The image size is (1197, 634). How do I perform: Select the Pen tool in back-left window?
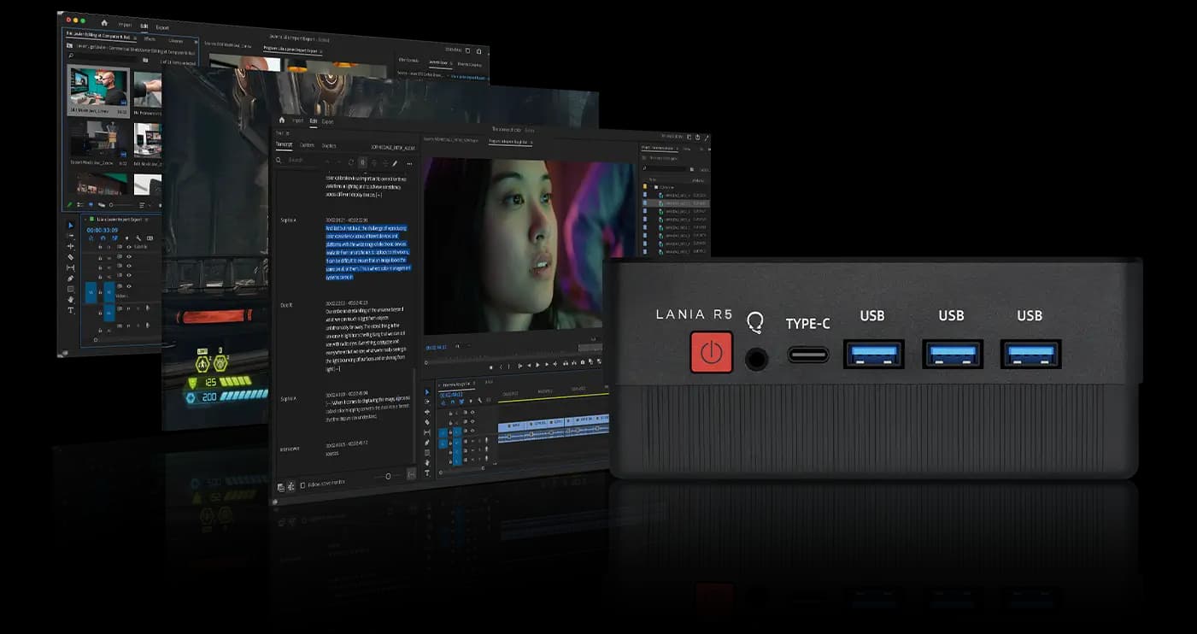pos(71,279)
